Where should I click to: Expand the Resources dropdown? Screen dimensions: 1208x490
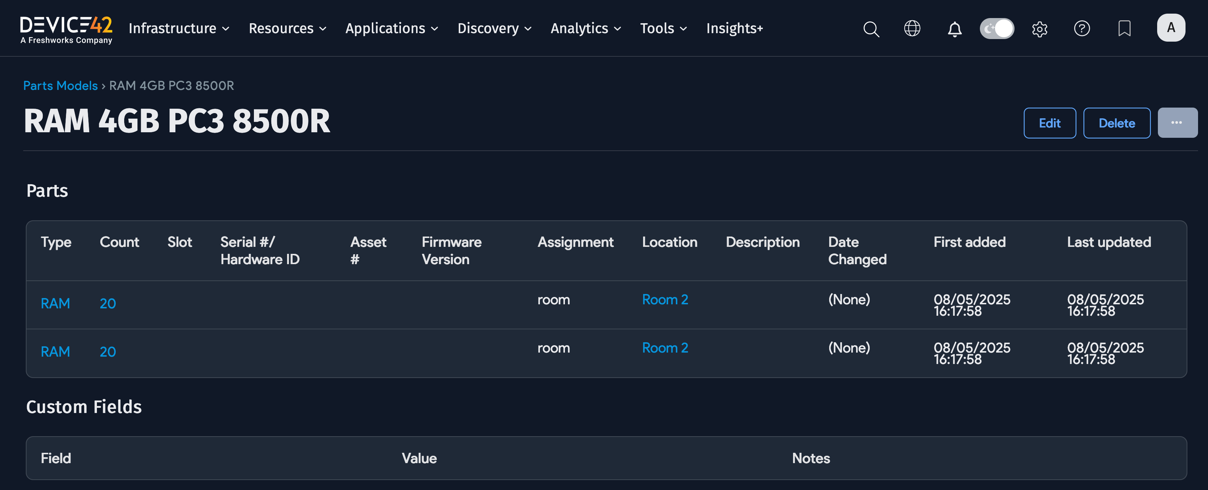(287, 29)
